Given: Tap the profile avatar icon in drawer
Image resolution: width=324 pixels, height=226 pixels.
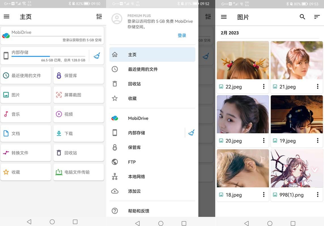Looking at the screenshot, I should tap(117, 19).
